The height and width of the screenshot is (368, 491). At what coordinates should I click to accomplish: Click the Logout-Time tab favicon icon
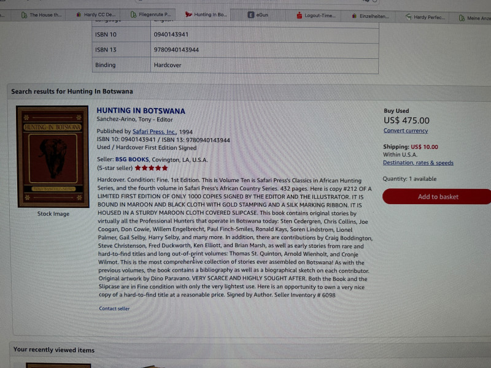tap(300, 15)
